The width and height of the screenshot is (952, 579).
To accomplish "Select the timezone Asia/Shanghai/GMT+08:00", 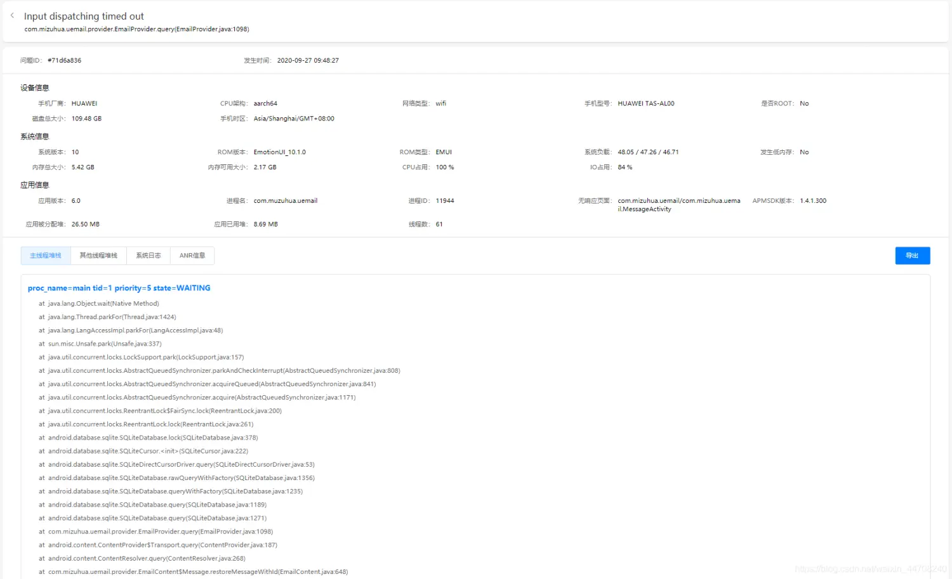I will [x=294, y=119].
